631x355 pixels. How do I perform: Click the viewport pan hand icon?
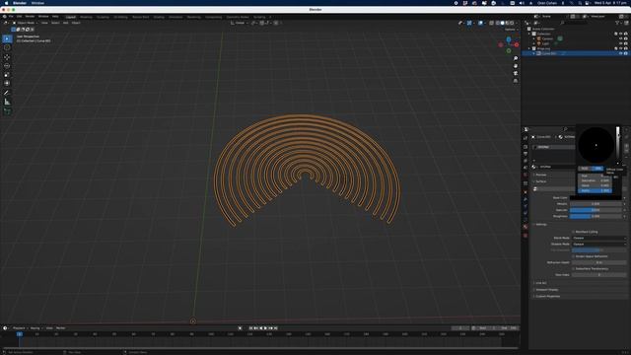(516, 66)
